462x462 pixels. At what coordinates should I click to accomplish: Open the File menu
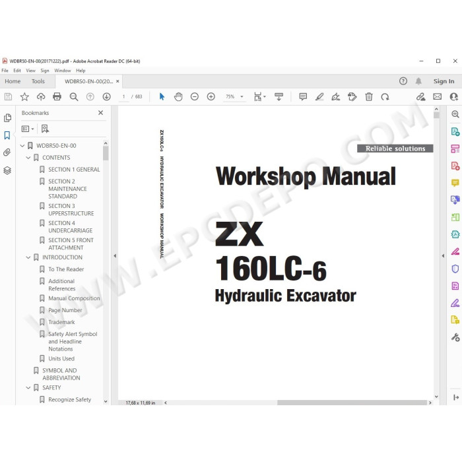[x=5, y=71]
